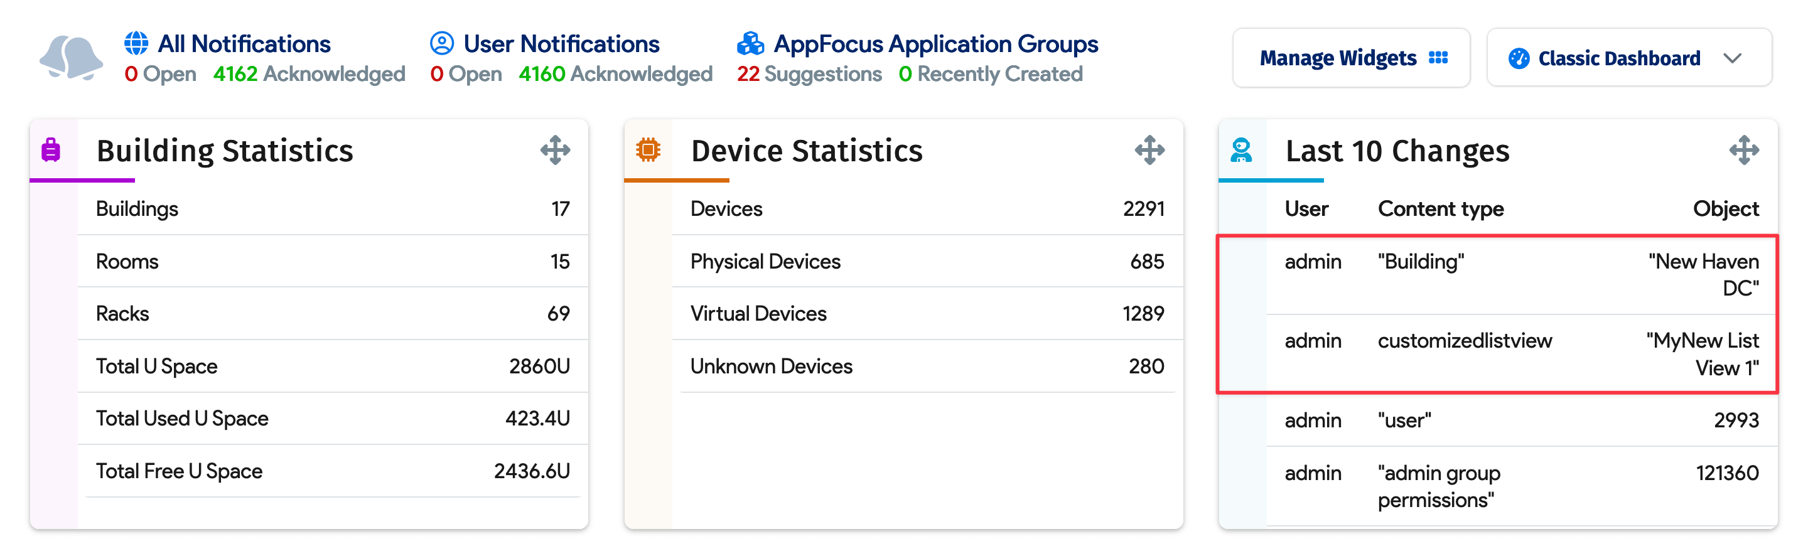Click the Building Statistics purple icon
This screenshot has height=556, width=1808.
tap(51, 150)
